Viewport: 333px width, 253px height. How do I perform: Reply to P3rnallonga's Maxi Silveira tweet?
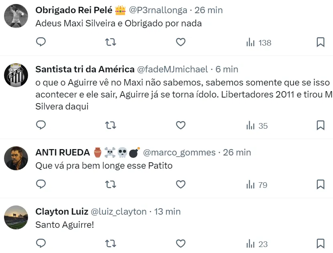click(41, 42)
